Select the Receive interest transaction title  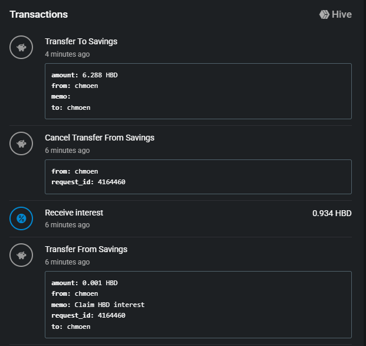[74, 213]
